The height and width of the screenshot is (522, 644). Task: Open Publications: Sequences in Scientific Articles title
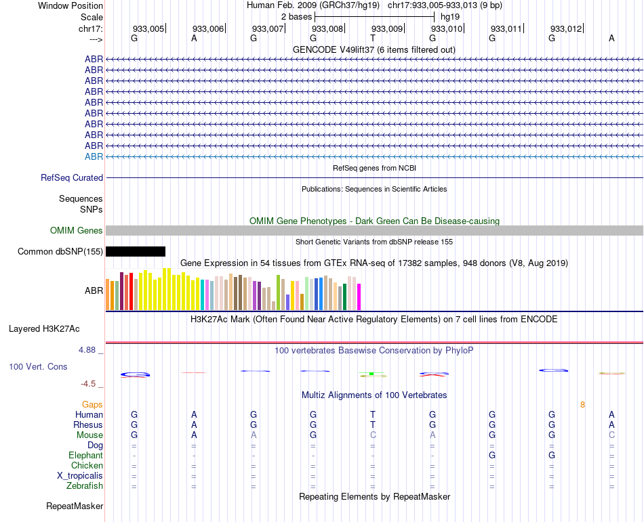[374, 189]
